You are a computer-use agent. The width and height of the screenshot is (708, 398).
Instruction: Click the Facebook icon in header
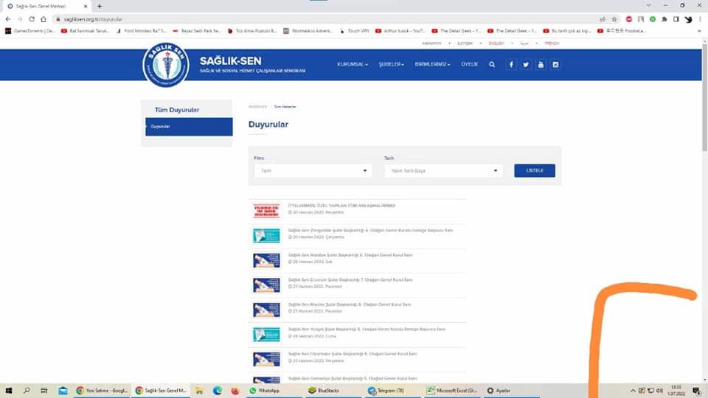510,65
